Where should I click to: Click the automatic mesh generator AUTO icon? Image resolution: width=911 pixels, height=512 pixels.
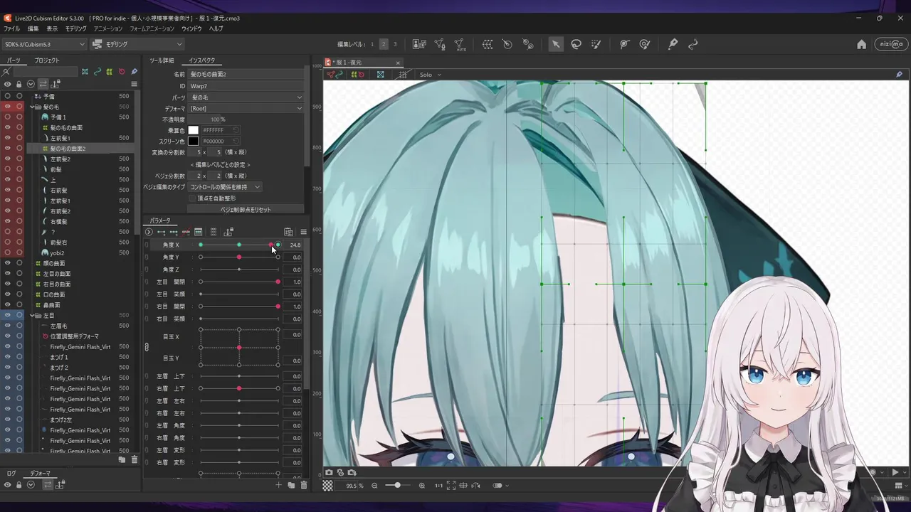coord(460,45)
